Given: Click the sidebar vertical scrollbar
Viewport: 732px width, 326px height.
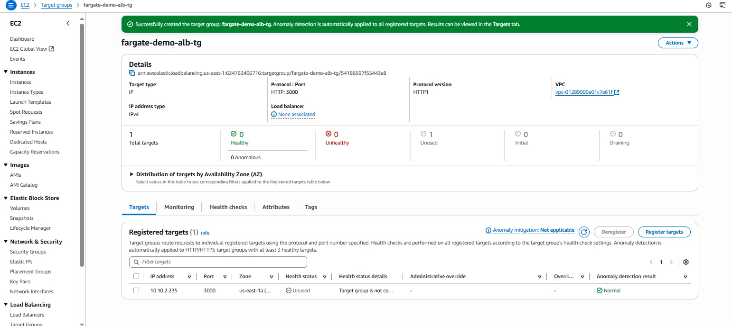Looking at the screenshot, I should (x=82, y=145).
